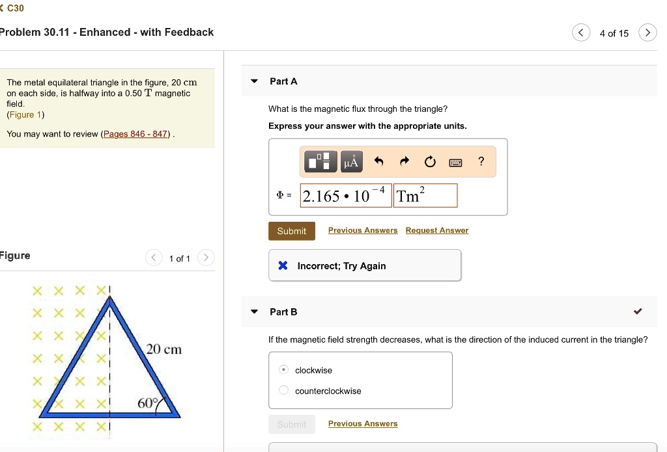
Task: Open the keyboard shortcuts icon
Action: [455, 161]
